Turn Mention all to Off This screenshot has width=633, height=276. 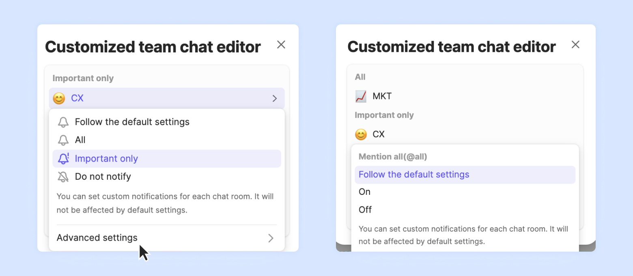[x=365, y=210]
